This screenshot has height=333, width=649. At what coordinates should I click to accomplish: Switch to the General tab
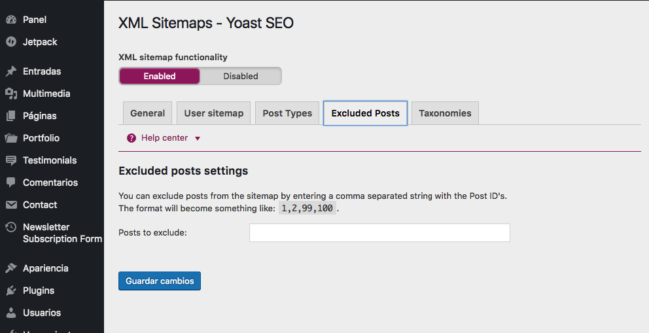pyautogui.click(x=147, y=113)
